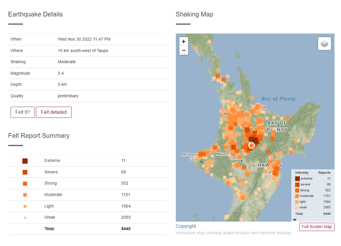Click the severe swatch in map legend
Image resolution: width=341 pixels, height=246 pixels.
pyautogui.click(x=297, y=185)
